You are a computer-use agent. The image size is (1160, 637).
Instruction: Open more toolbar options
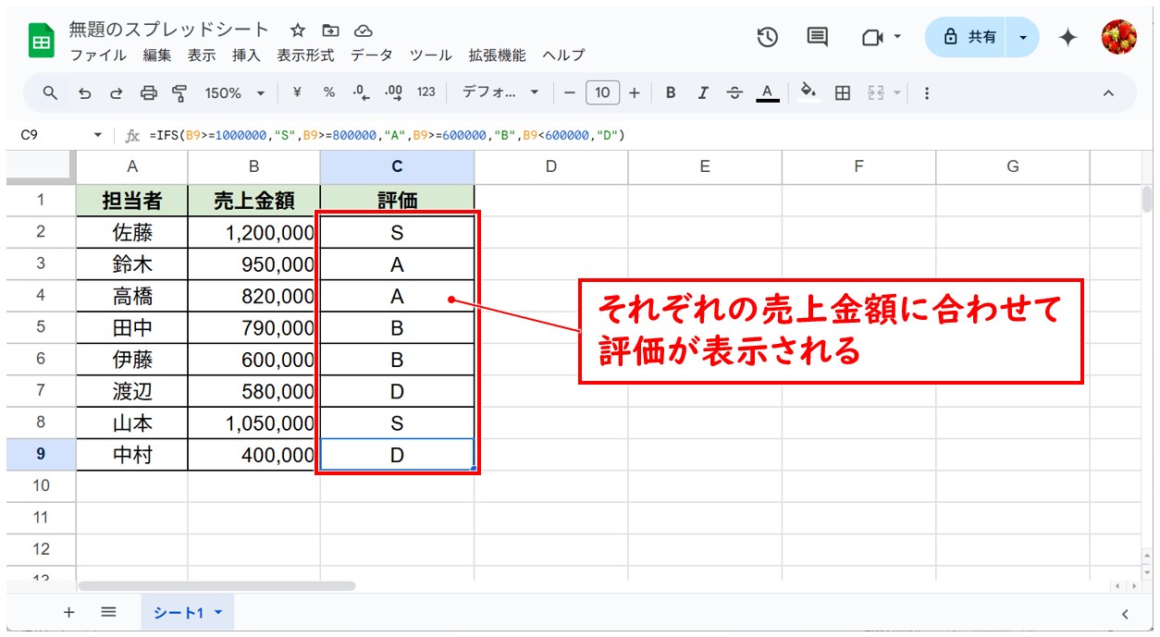[x=927, y=92]
